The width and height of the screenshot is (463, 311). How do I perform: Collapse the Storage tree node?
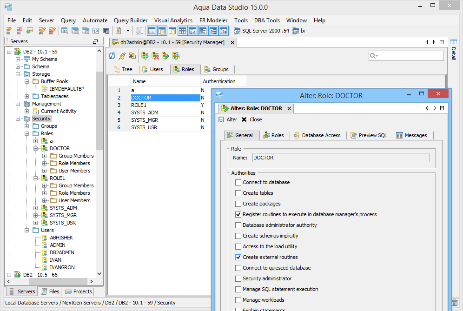[18, 74]
